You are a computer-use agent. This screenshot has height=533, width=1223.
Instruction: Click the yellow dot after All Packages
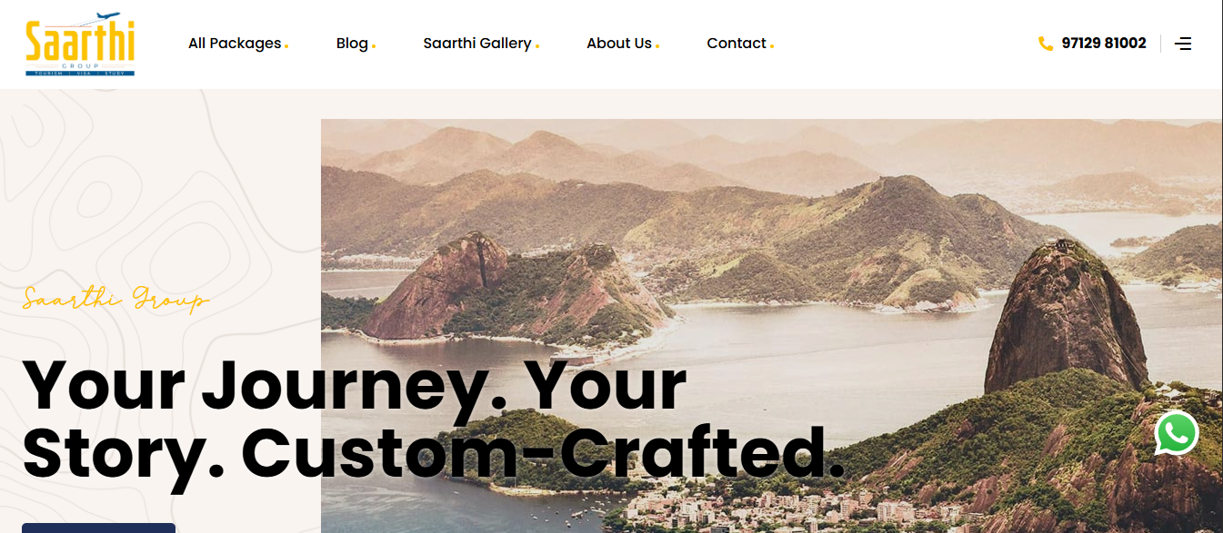click(286, 45)
